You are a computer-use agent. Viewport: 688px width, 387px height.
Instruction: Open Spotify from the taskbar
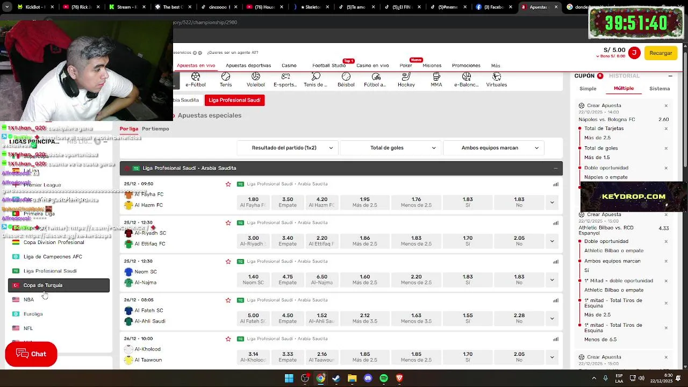[383, 378]
